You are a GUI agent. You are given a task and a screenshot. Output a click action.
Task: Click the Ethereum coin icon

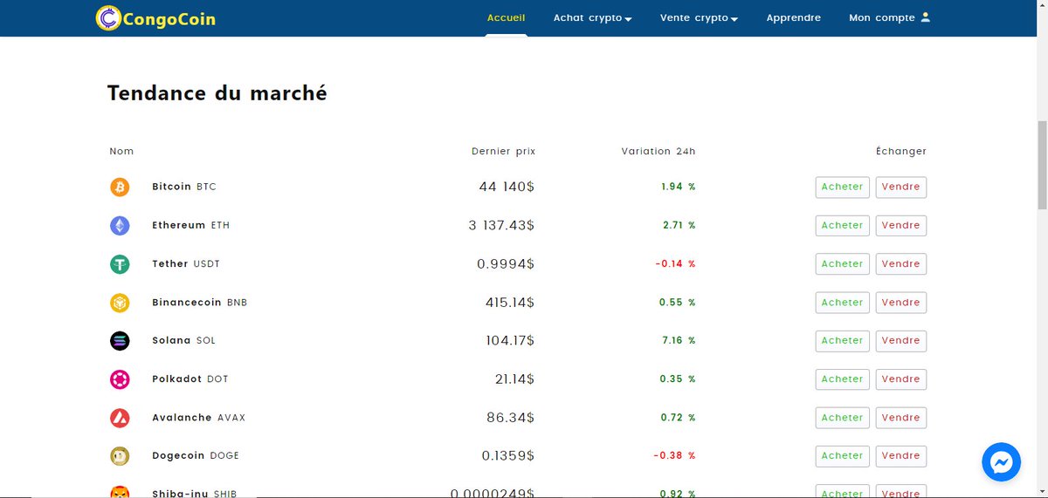coord(120,226)
